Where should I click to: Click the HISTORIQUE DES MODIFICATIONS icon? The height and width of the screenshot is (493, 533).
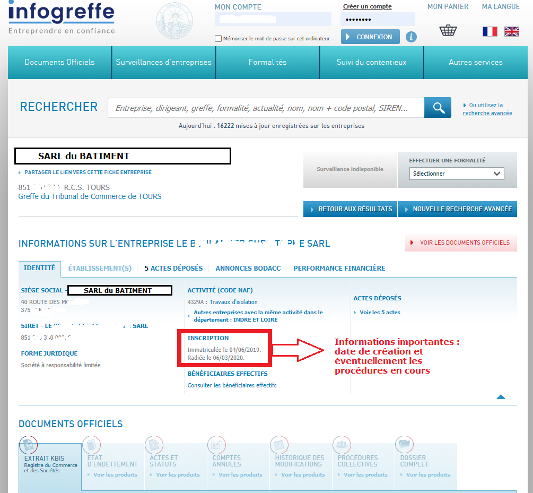[x=279, y=445]
